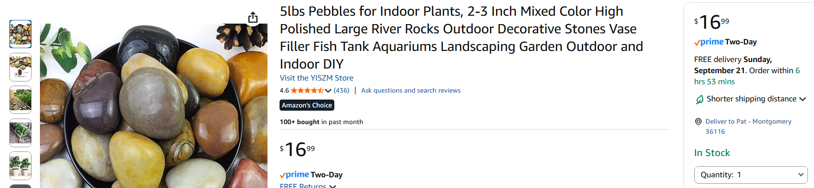
Task: Click the leaf icon beside Shorter shipping distance
Action: [699, 99]
